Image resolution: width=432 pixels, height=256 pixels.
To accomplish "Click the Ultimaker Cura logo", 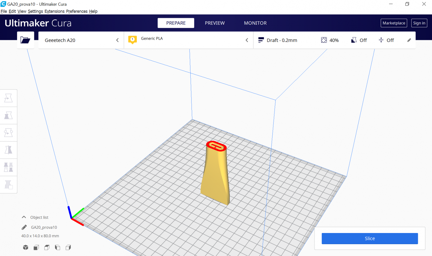I will pos(38,23).
